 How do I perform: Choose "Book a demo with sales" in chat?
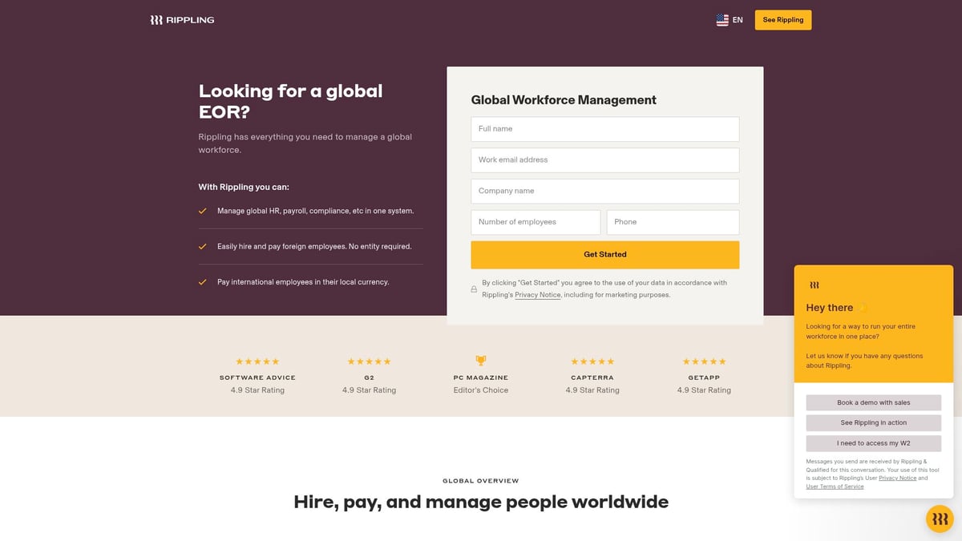(873, 402)
